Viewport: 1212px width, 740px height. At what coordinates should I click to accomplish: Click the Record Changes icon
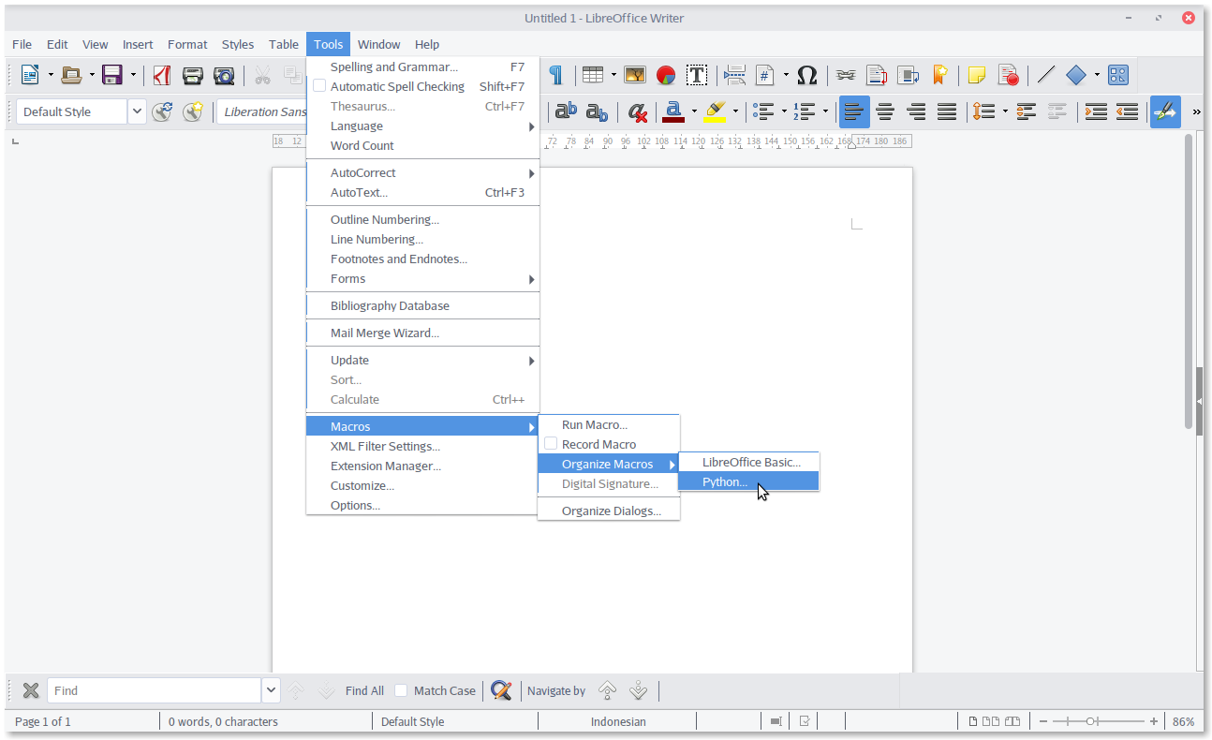point(1008,75)
